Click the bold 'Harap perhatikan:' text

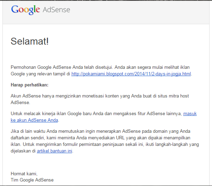pos(29,85)
